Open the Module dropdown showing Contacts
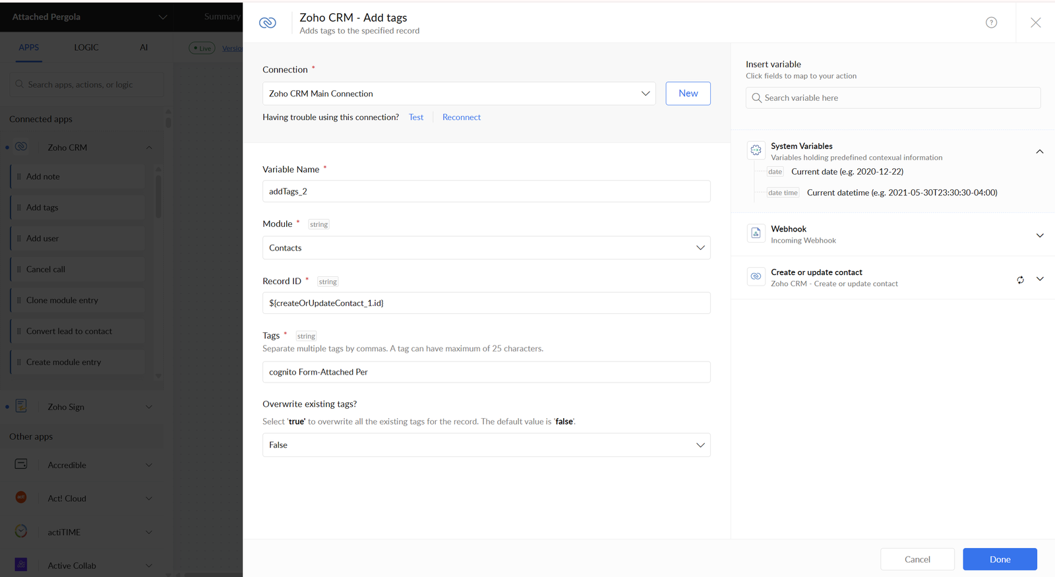1055x577 pixels. coord(486,248)
